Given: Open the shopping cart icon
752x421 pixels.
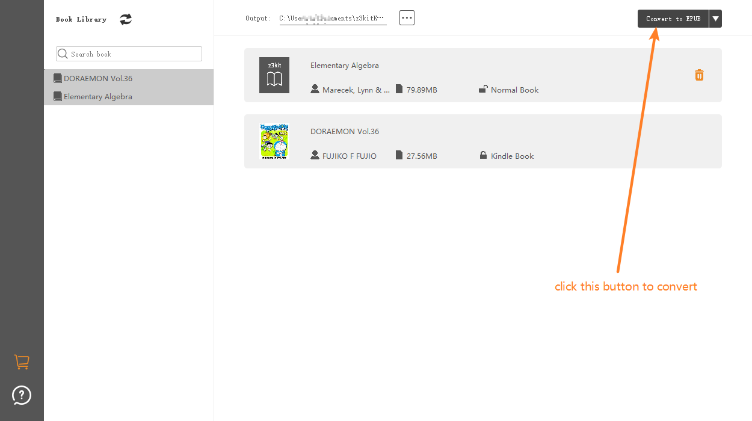Looking at the screenshot, I should pyautogui.click(x=22, y=362).
